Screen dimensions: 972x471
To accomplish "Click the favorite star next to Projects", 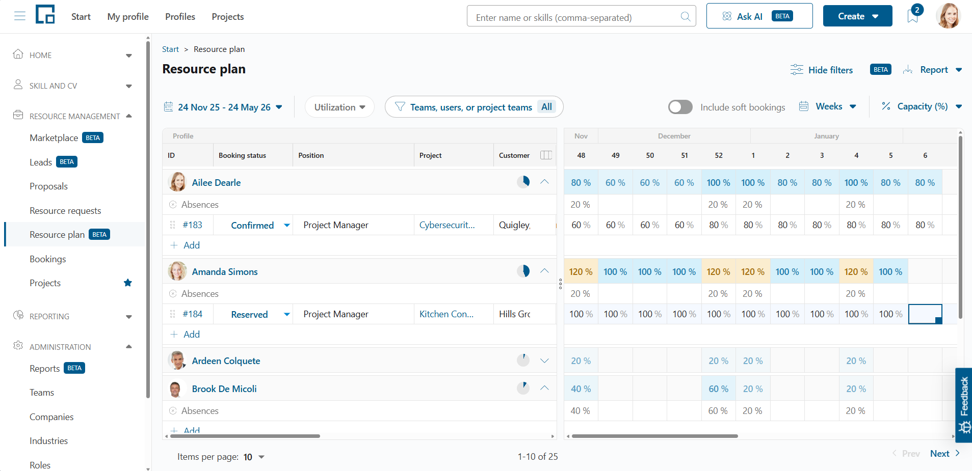I will (x=128, y=283).
